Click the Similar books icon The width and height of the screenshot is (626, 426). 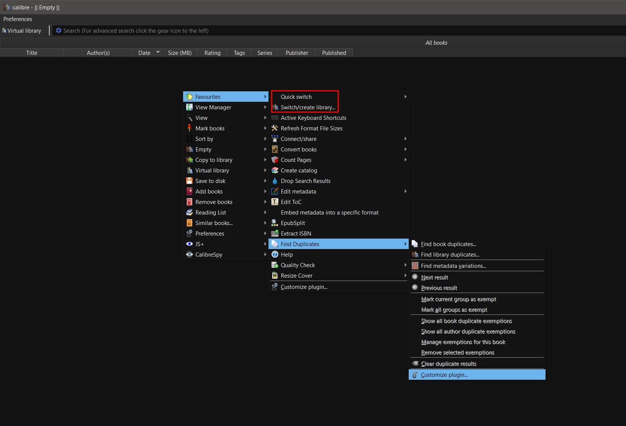point(189,223)
